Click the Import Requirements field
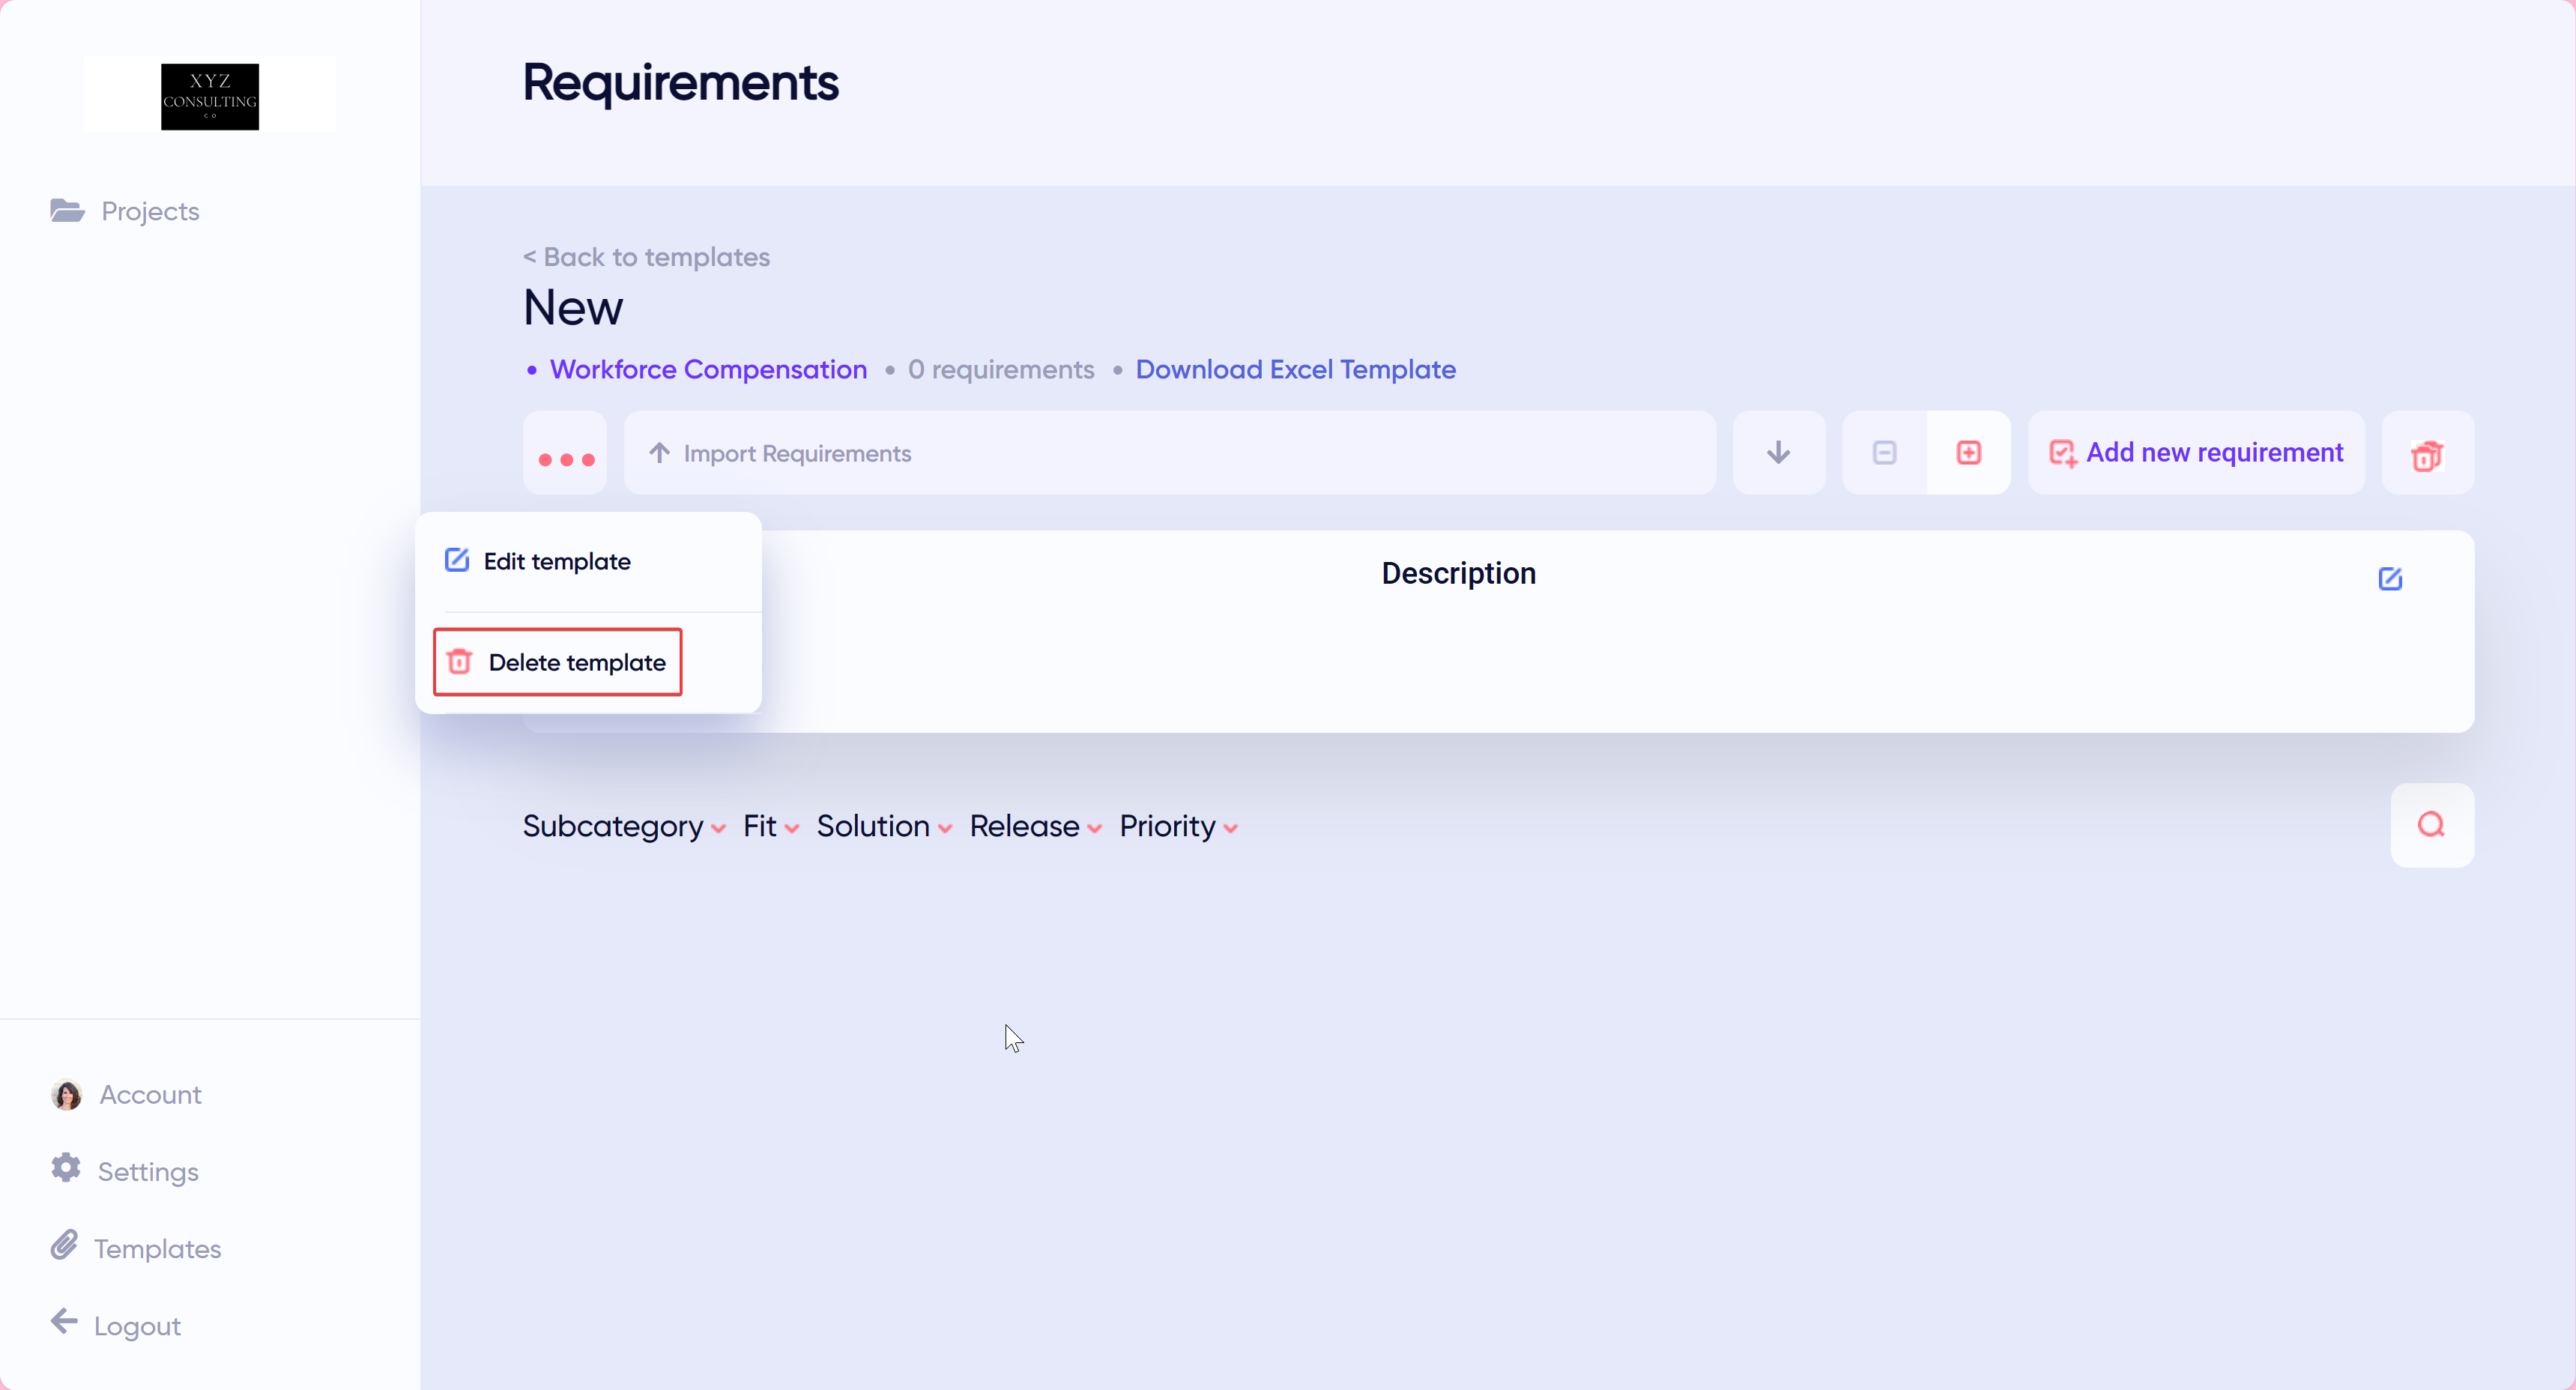The height and width of the screenshot is (1390, 2576). click(x=1169, y=453)
